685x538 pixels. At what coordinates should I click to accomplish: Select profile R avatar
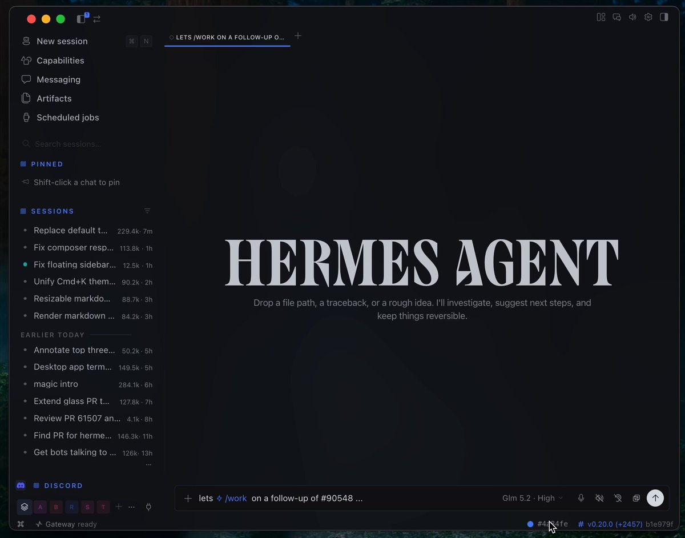[x=71, y=507]
